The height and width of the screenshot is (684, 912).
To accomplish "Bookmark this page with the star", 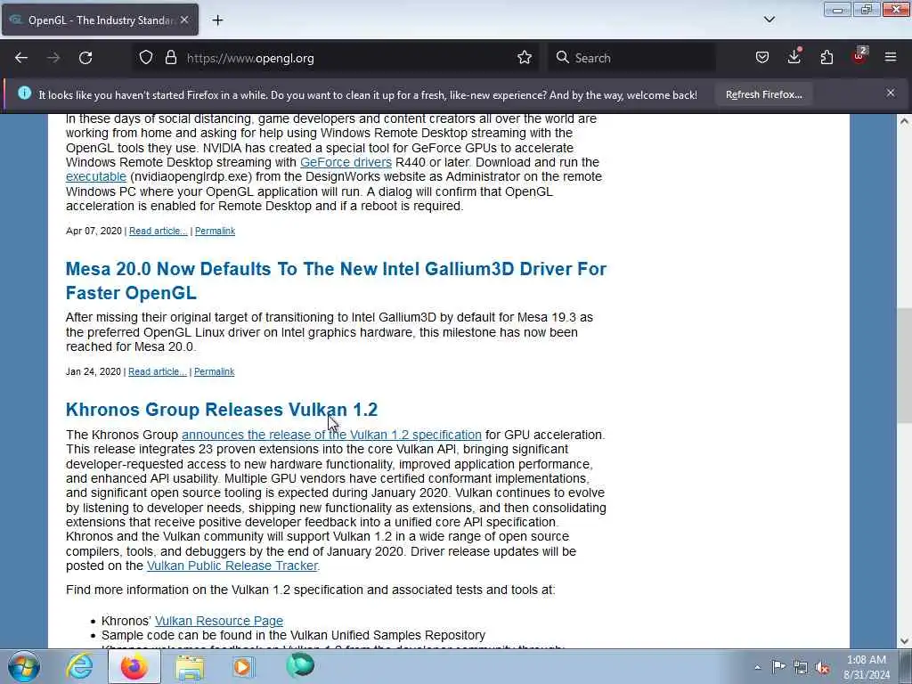I will point(525,58).
